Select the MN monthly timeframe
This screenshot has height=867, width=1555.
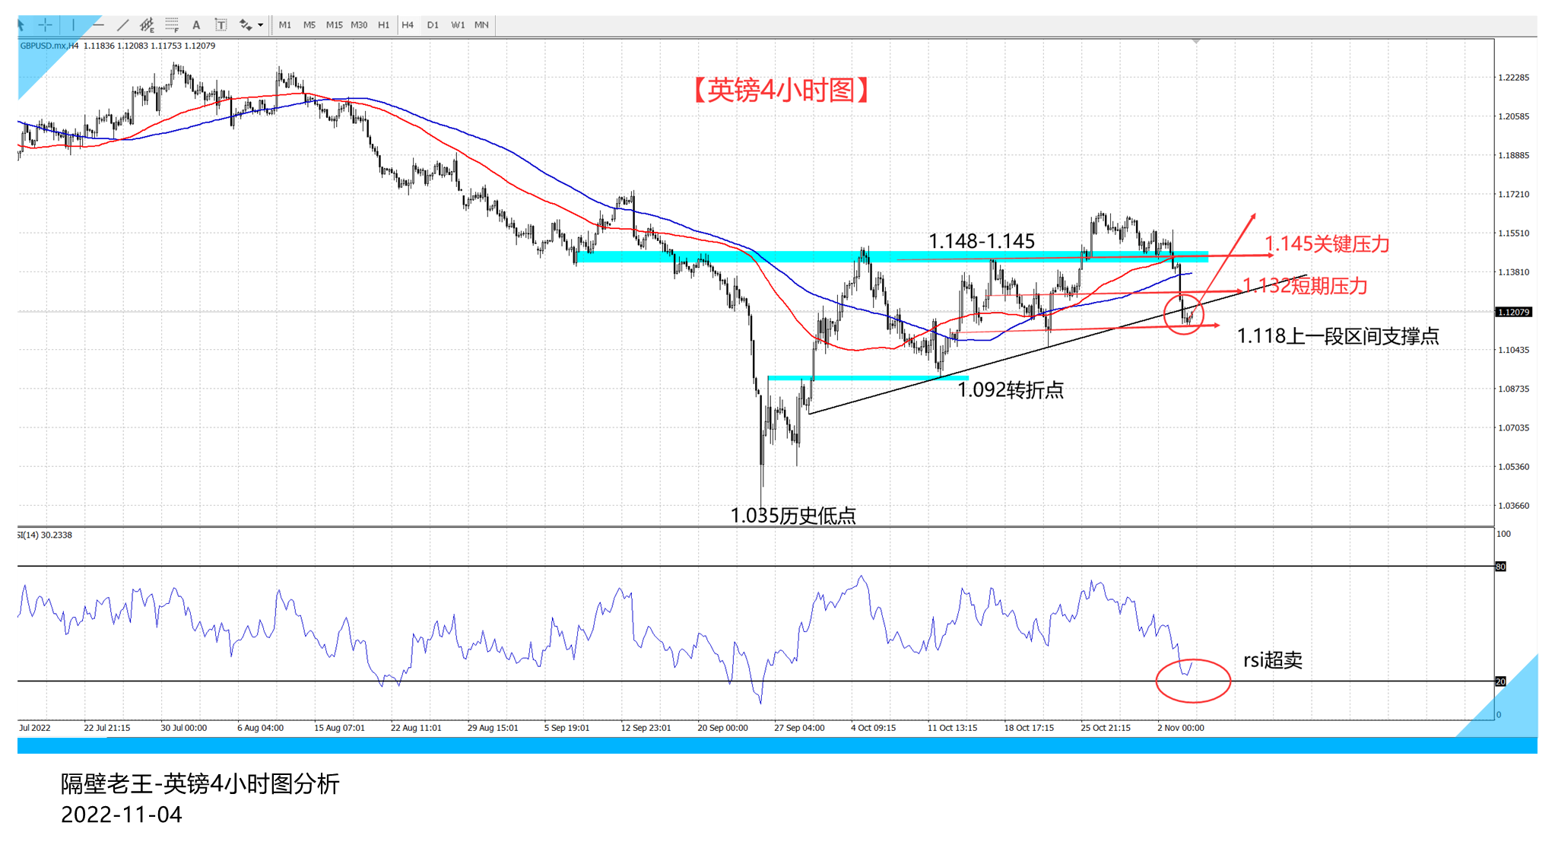[x=481, y=25]
